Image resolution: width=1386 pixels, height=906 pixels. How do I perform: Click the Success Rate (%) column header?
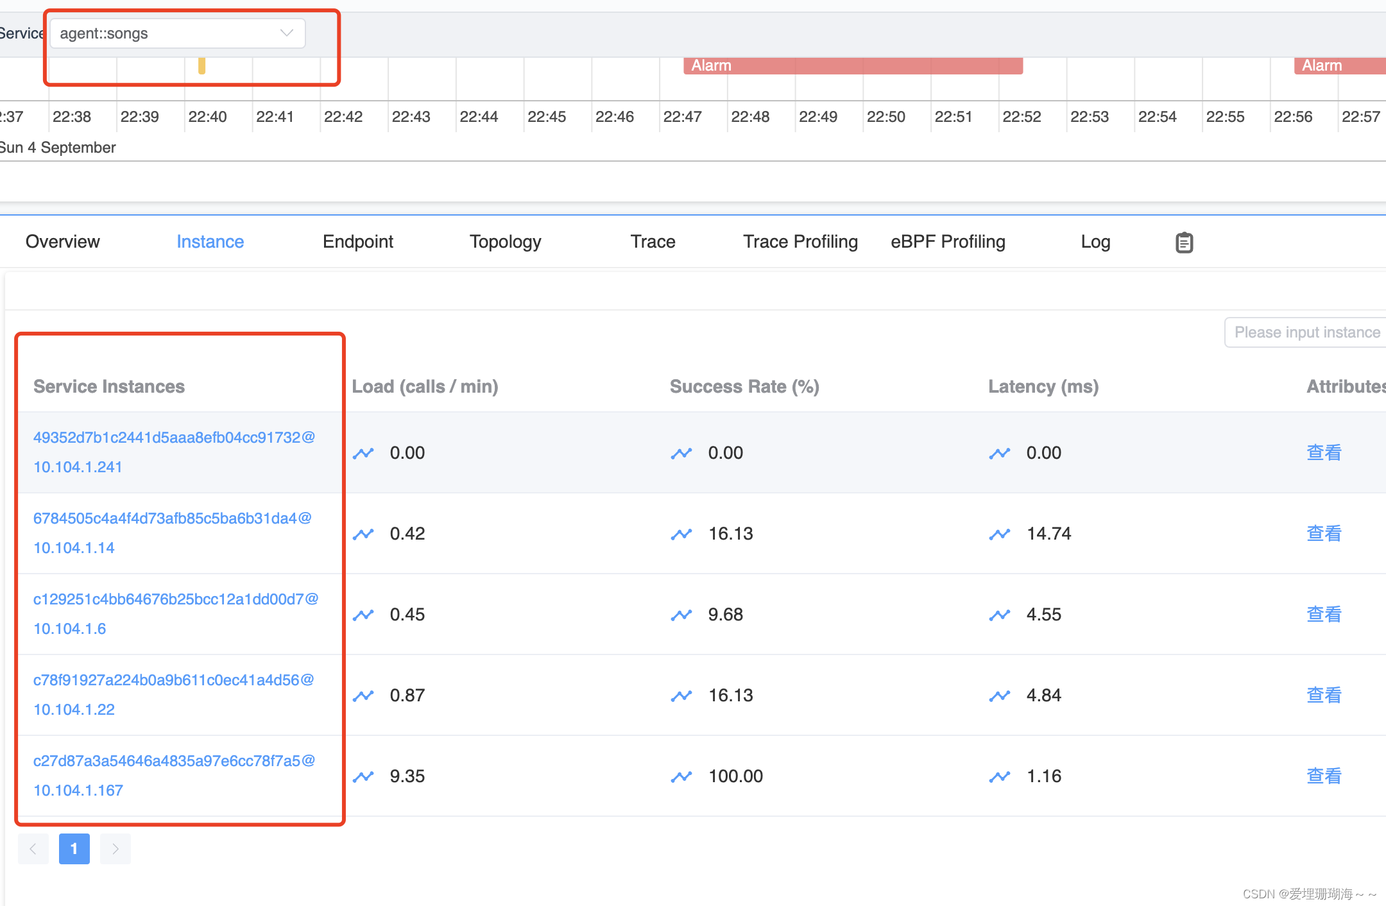[x=744, y=386]
